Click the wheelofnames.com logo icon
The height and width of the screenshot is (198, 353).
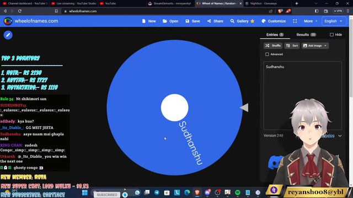tap(8, 21)
